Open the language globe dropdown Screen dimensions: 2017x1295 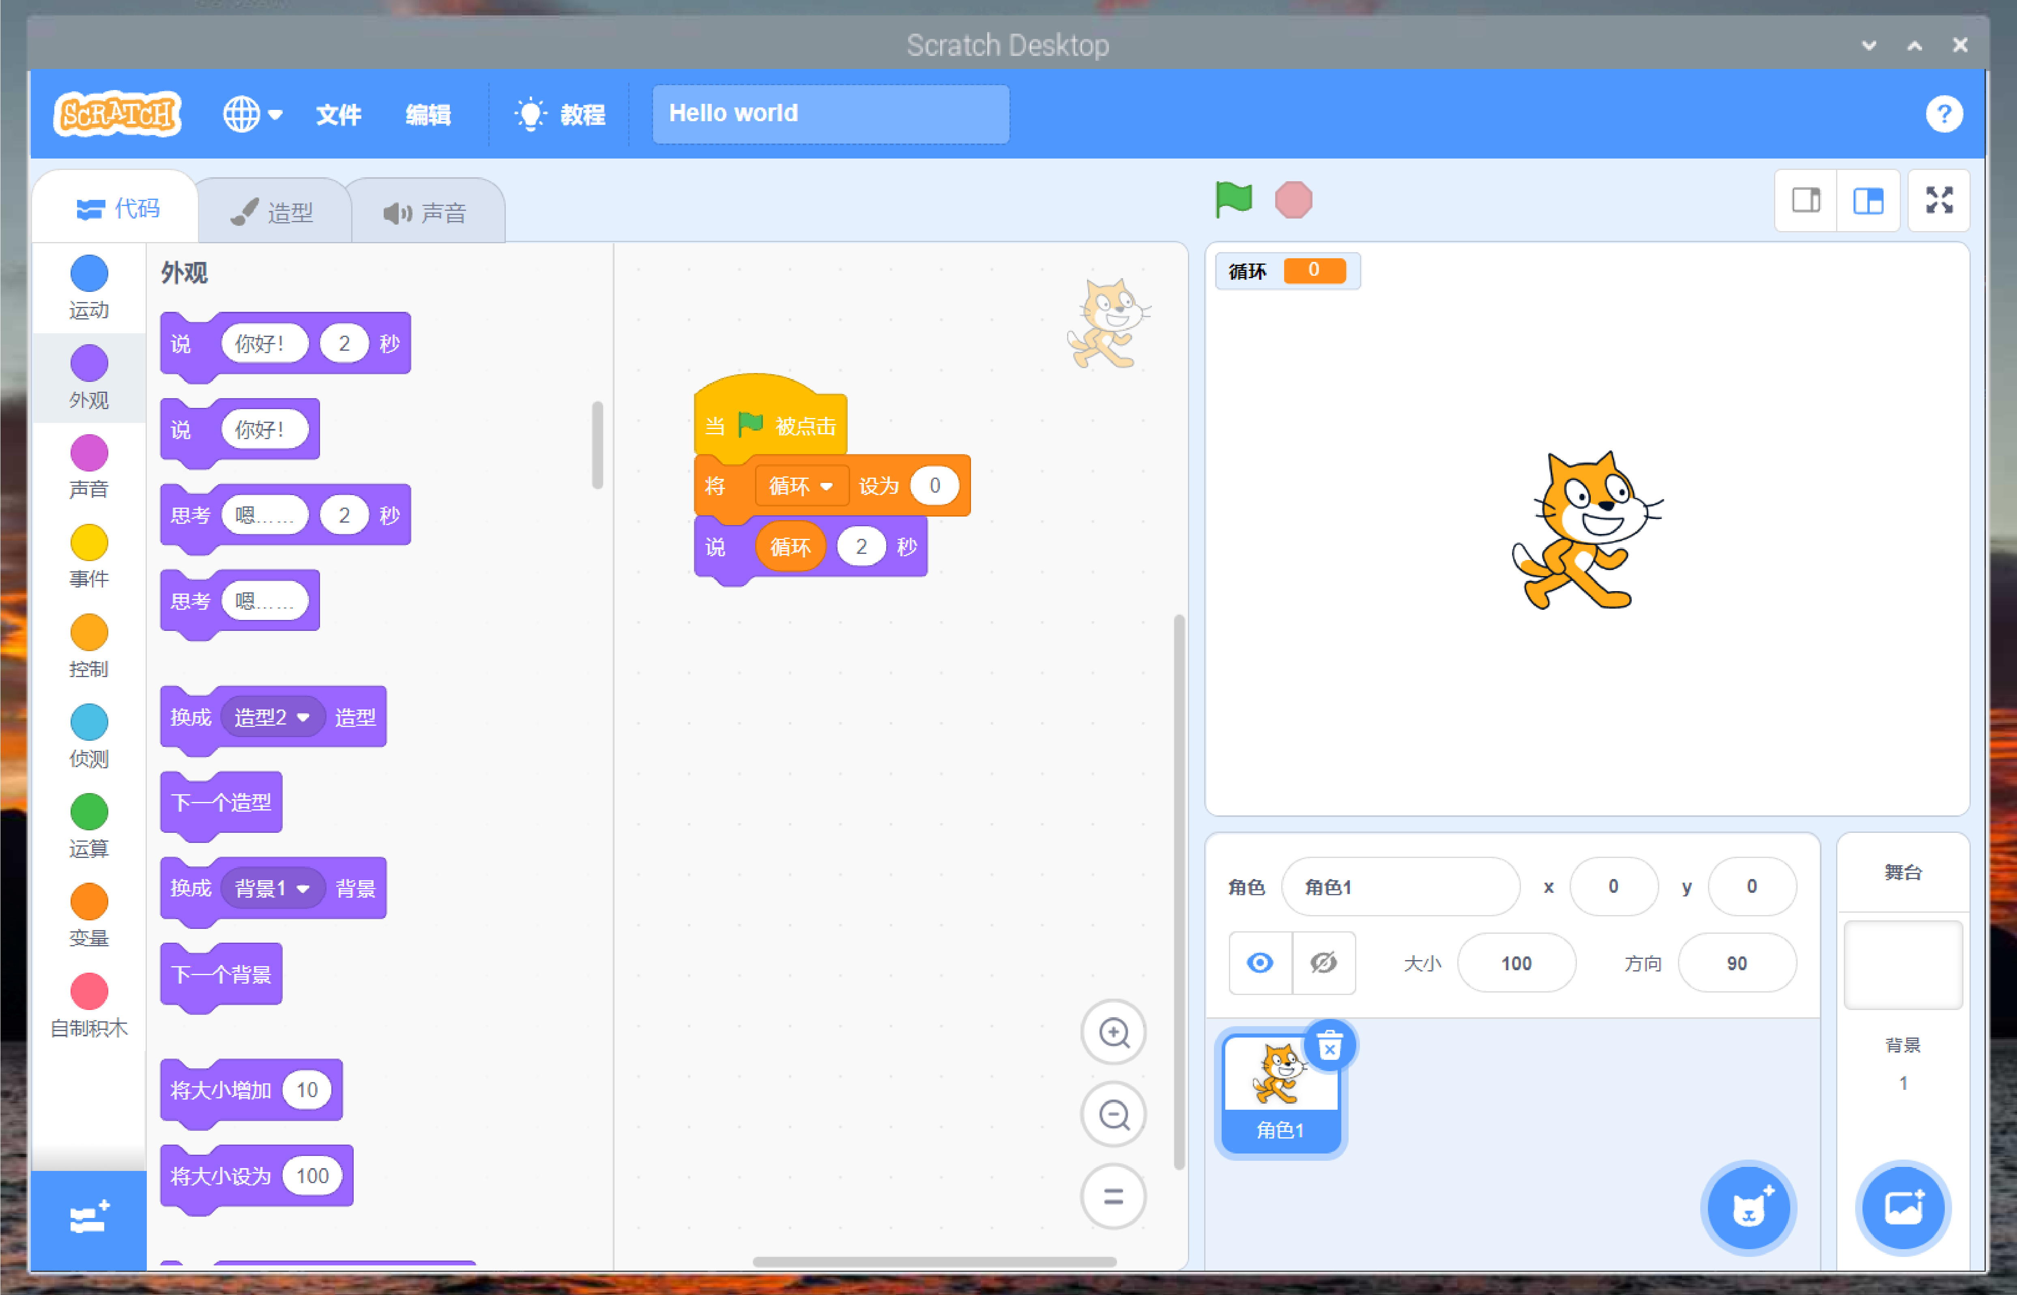point(251,114)
